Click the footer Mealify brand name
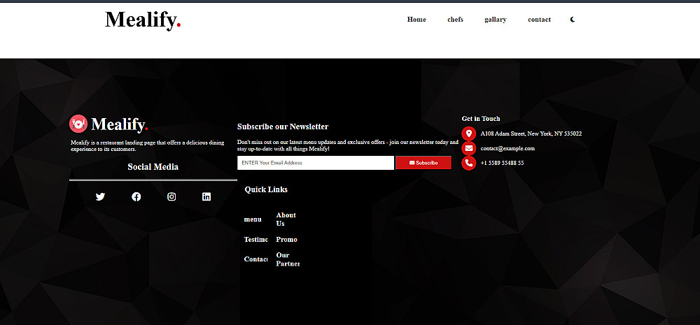This screenshot has width=700, height=325. (120, 124)
